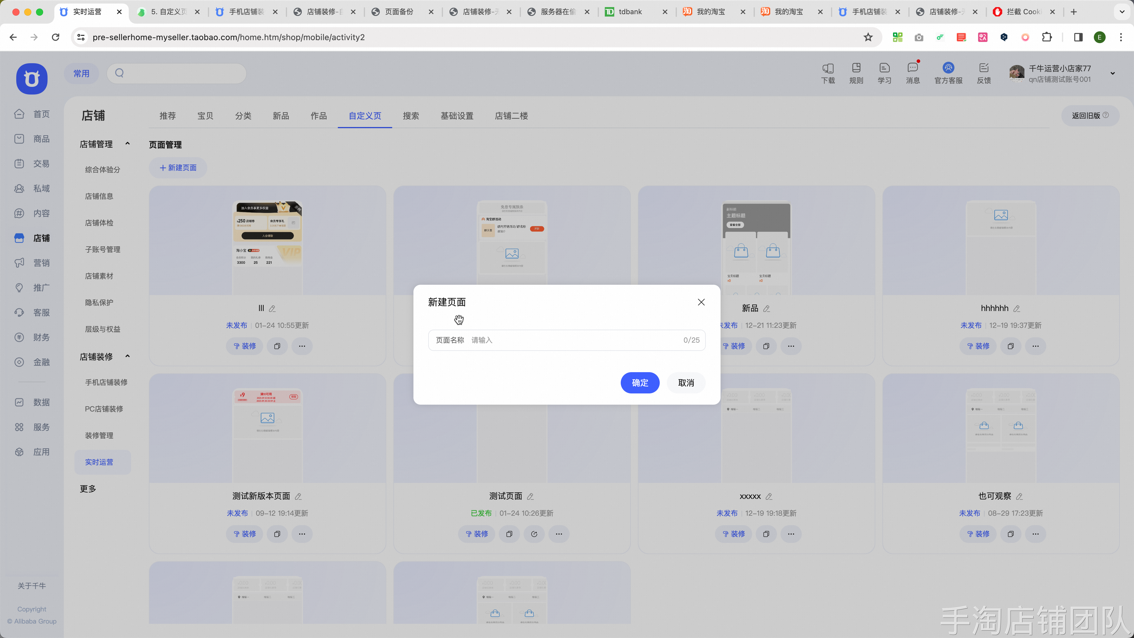Collapse the 店铺装修 section
The width and height of the screenshot is (1134, 638).
[x=128, y=356]
